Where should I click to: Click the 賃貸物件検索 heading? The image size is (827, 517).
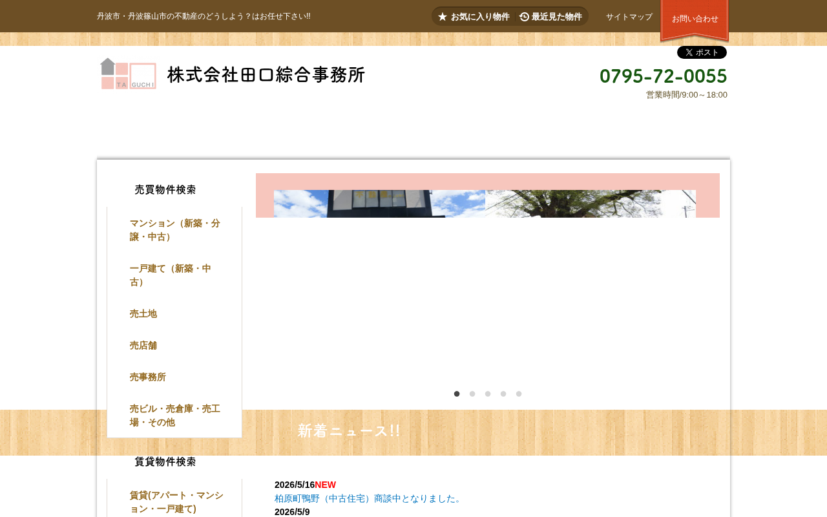165,461
